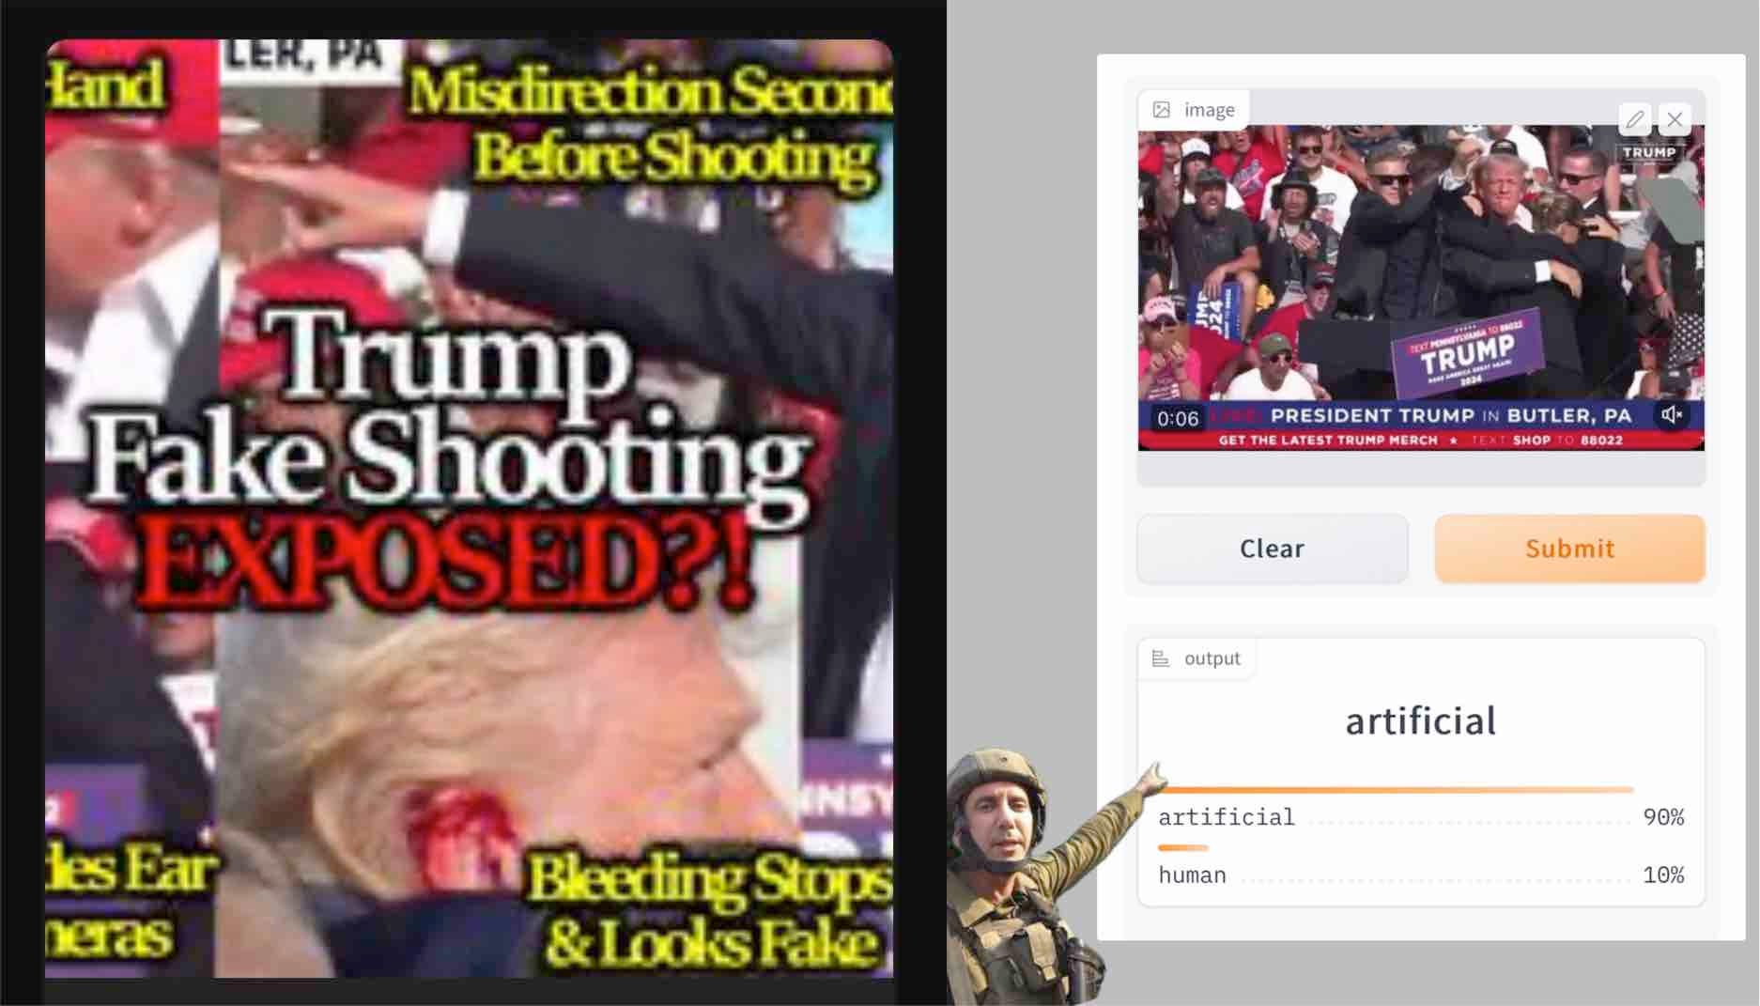Click the muted speaker icon in the video frame
The width and height of the screenshot is (1760, 1006).
(1672, 414)
